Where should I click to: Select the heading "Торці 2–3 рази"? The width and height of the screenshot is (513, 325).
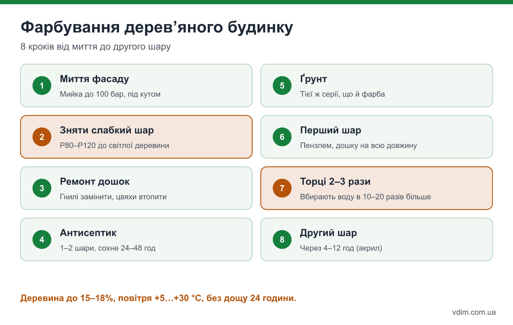335,182
